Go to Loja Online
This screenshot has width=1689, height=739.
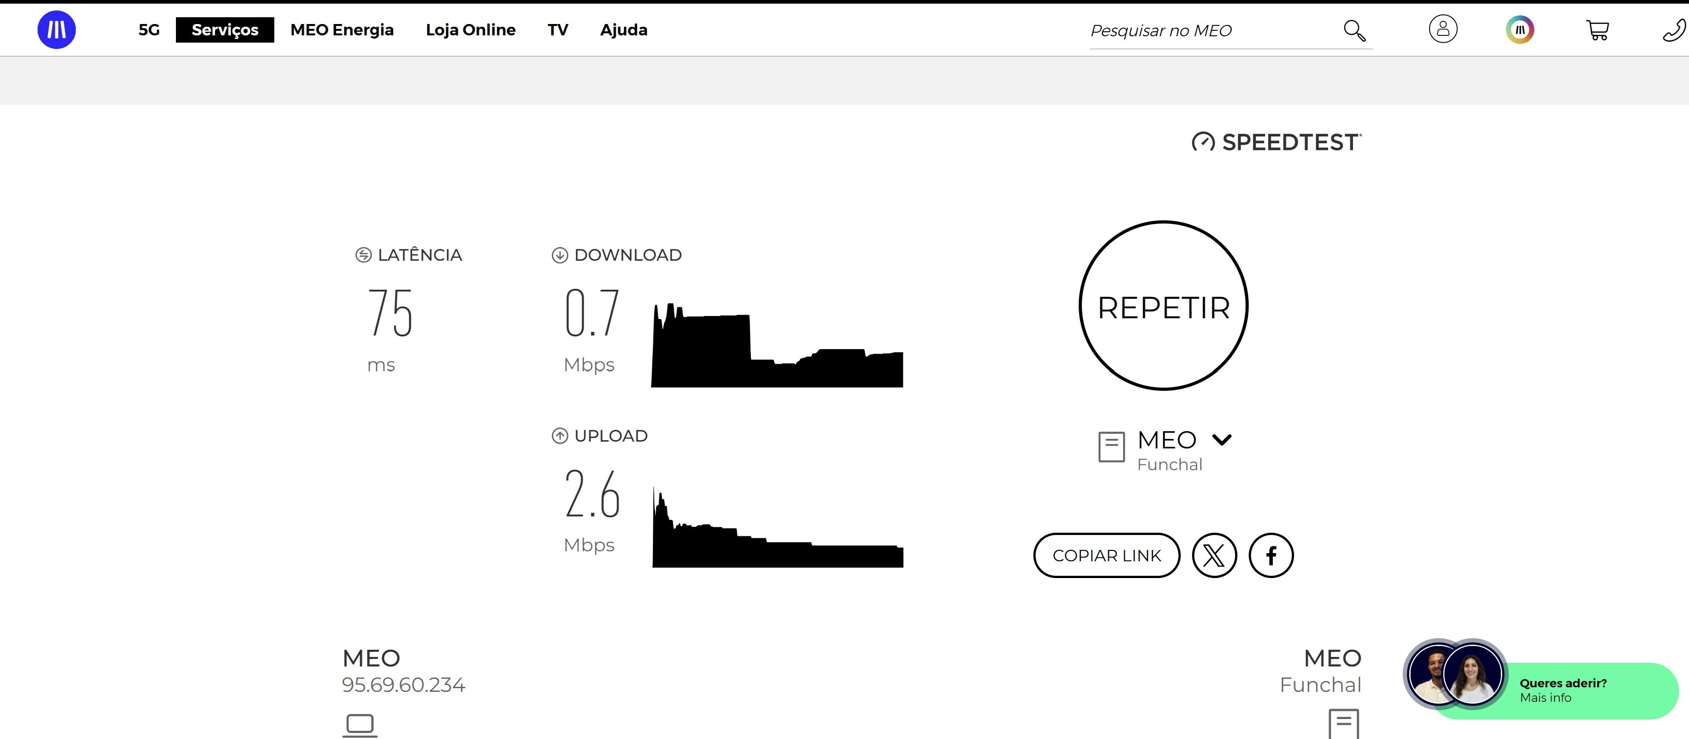point(470,30)
